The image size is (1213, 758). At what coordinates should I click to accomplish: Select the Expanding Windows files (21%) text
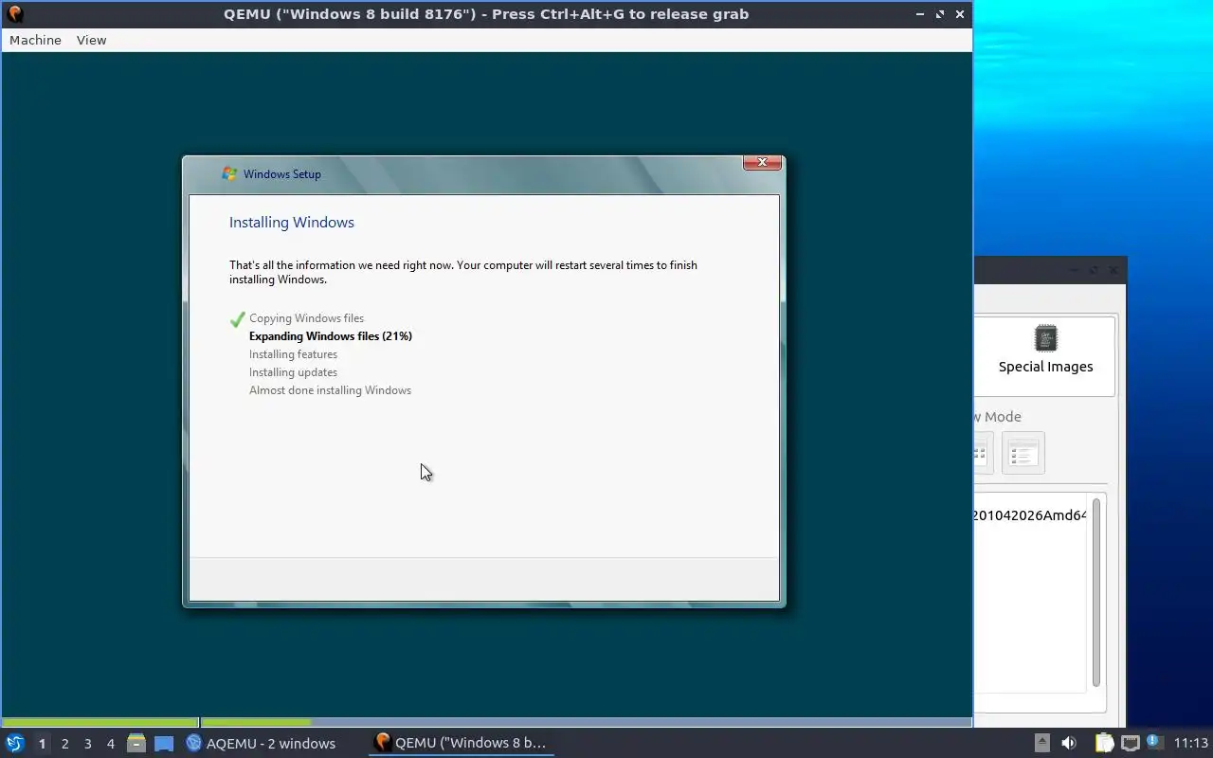pyautogui.click(x=331, y=336)
